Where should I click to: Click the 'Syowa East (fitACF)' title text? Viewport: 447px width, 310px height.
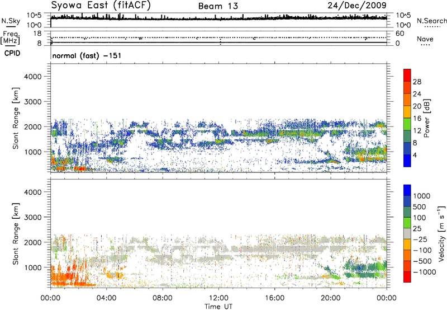(101, 6)
